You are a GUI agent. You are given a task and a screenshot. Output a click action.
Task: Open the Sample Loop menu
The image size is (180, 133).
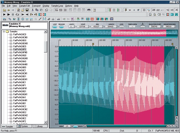coord(57,6)
